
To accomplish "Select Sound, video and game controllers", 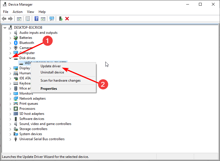I will click(45, 124).
